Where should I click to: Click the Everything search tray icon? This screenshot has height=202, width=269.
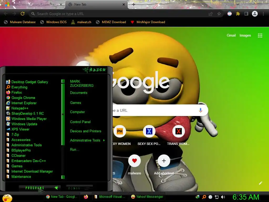(204, 197)
